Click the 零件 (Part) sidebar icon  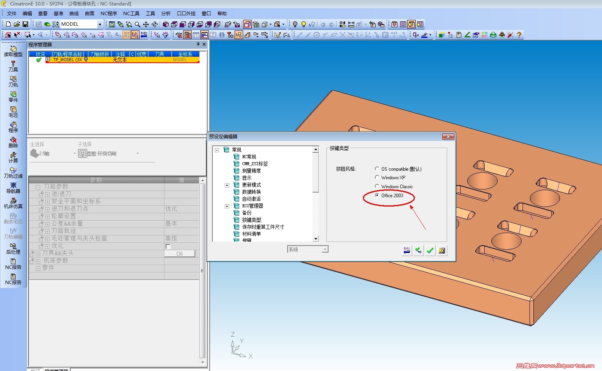click(x=13, y=97)
